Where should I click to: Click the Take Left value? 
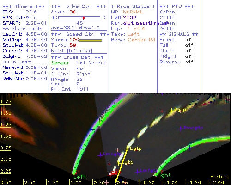[134, 34]
